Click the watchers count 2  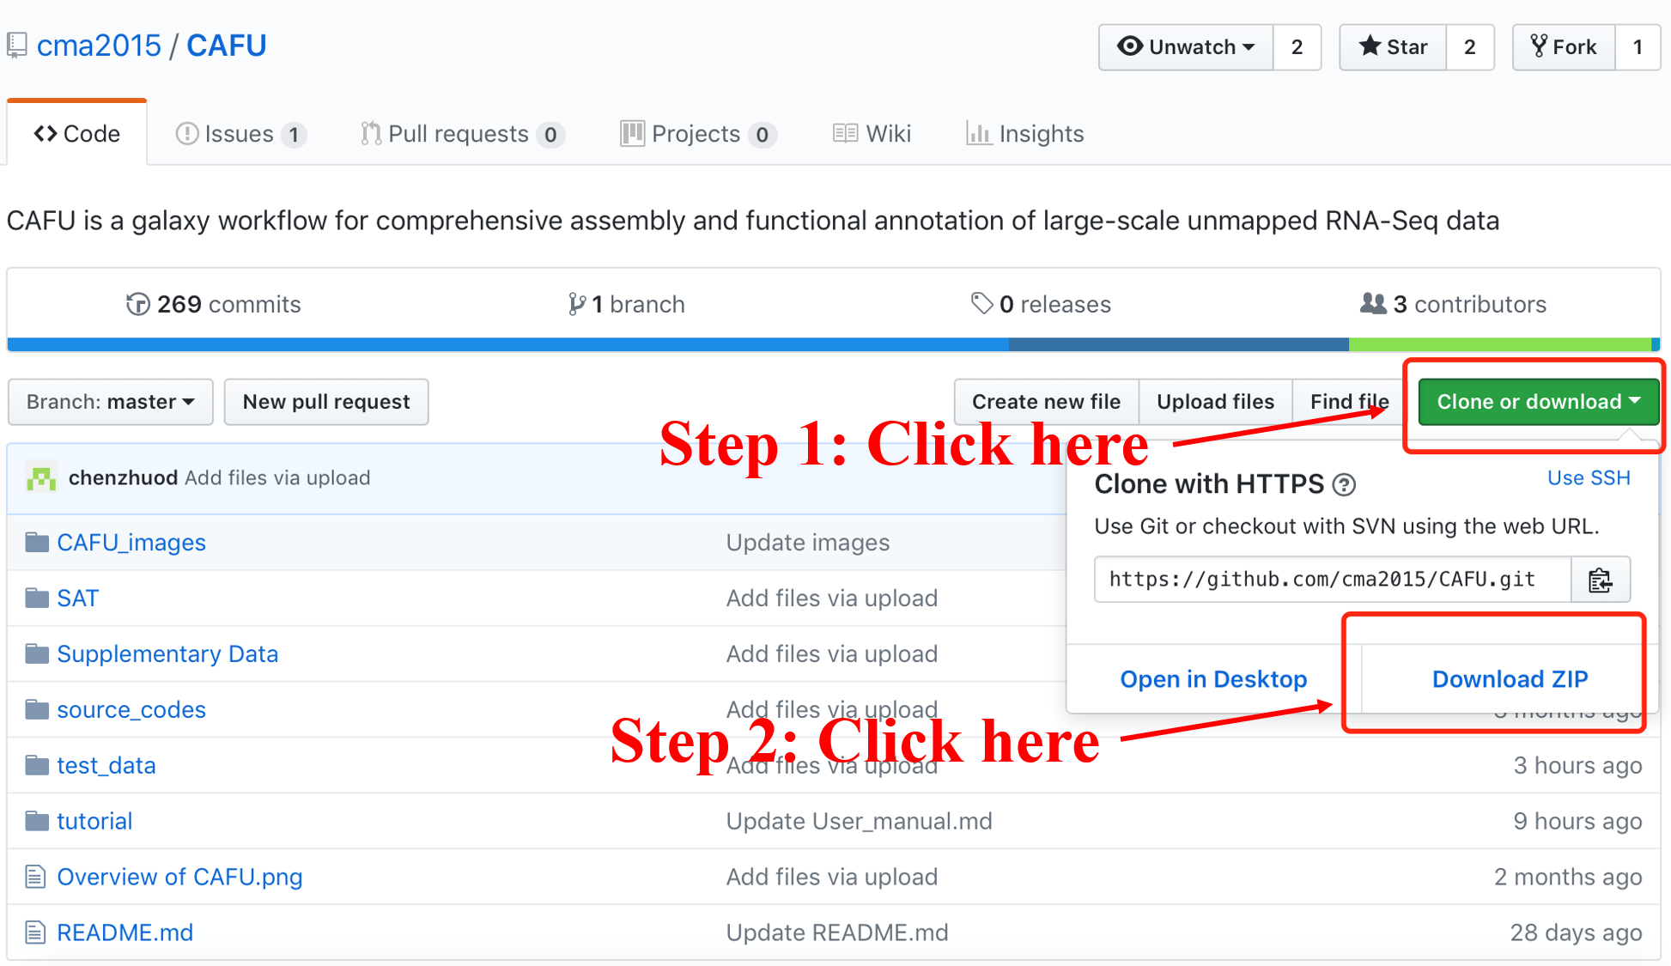[x=1297, y=46]
